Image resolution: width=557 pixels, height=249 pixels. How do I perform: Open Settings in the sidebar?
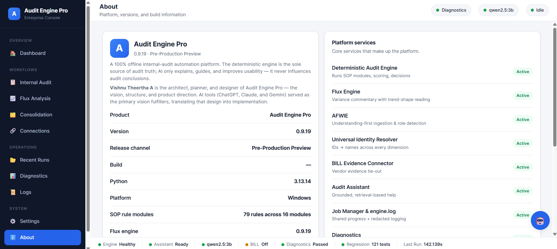pos(42,221)
